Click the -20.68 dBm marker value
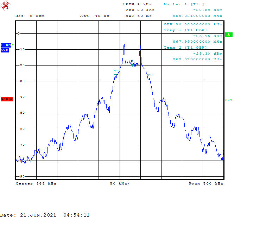This screenshot has width=266, height=225. pyautogui.click(x=208, y=10)
